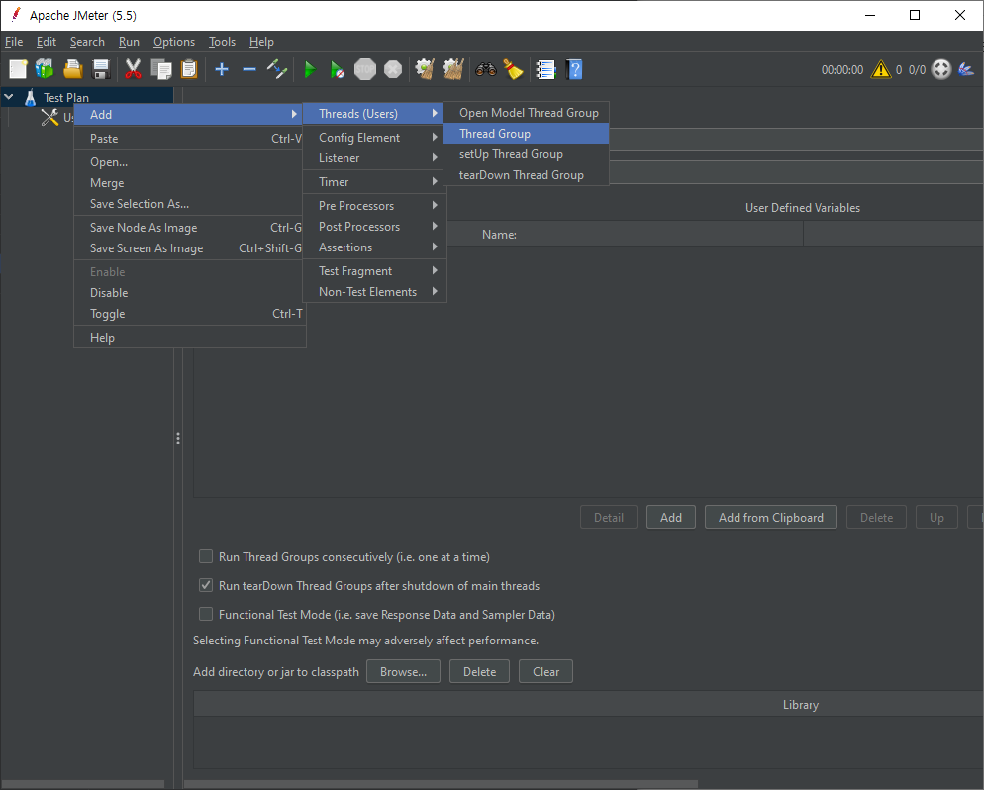Click the Clear results broom-gear icon
The width and height of the screenshot is (984, 790).
click(425, 69)
